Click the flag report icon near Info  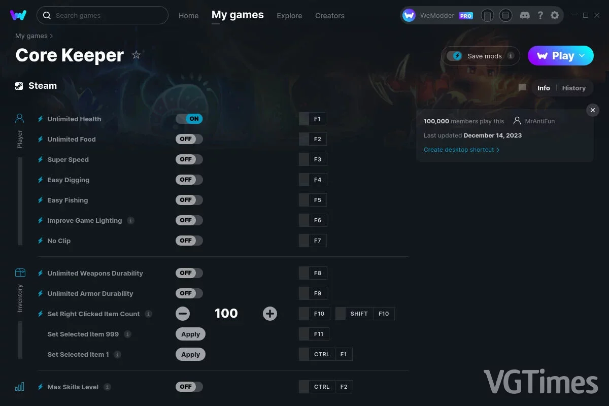[x=522, y=88]
